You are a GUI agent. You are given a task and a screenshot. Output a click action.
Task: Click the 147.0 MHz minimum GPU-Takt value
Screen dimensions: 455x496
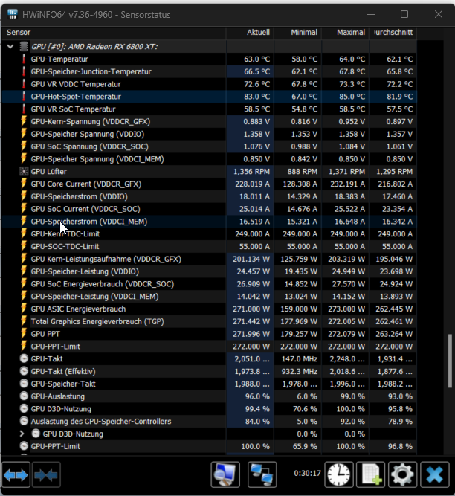pyautogui.click(x=300, y=359)
